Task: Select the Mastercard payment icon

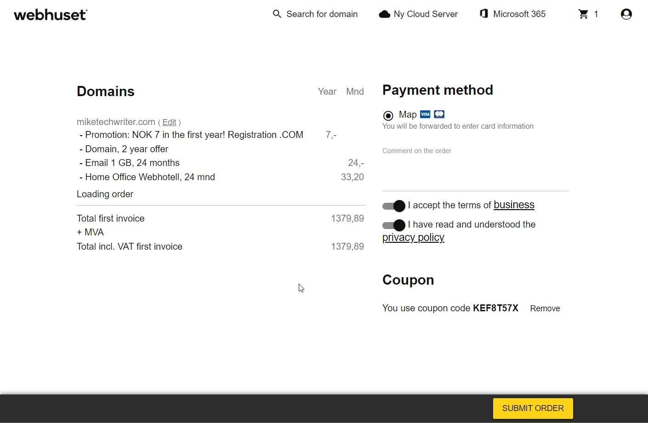Action: pyautogui.click(x=439, y=114)
